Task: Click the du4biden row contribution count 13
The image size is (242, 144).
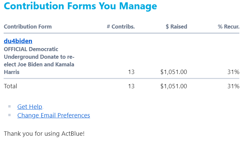Action: click(x=131, y=72)
